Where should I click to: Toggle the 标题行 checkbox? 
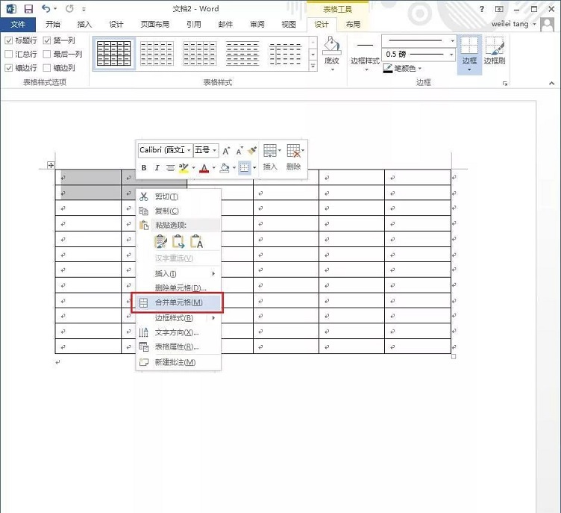click(x=9, y=40)
